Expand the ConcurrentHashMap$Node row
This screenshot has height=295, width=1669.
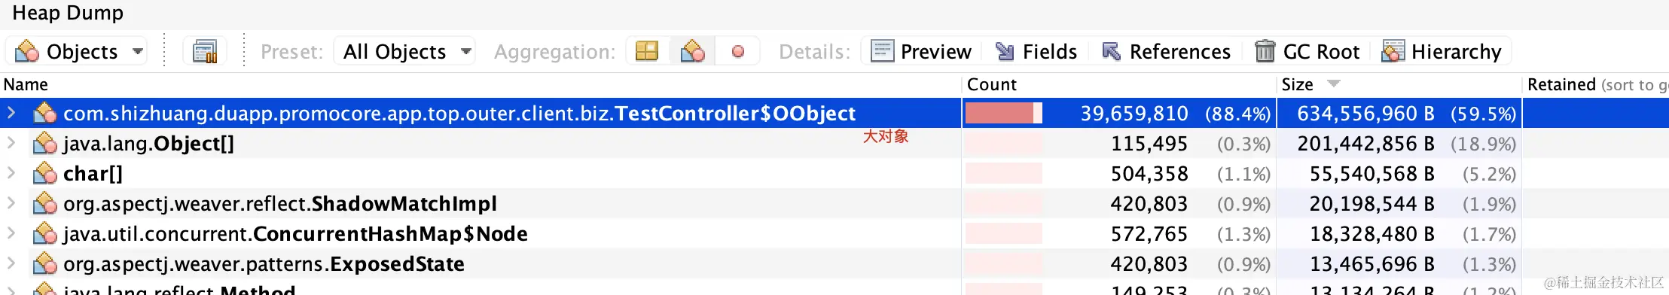[x=11, y=233]
